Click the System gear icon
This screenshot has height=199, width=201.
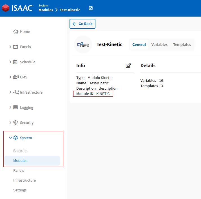[x=15, y=138]
